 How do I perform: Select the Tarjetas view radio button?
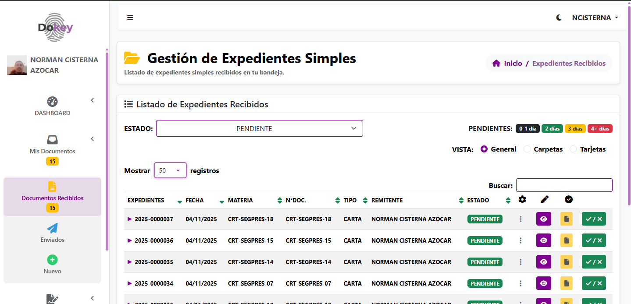pos(573,149)
